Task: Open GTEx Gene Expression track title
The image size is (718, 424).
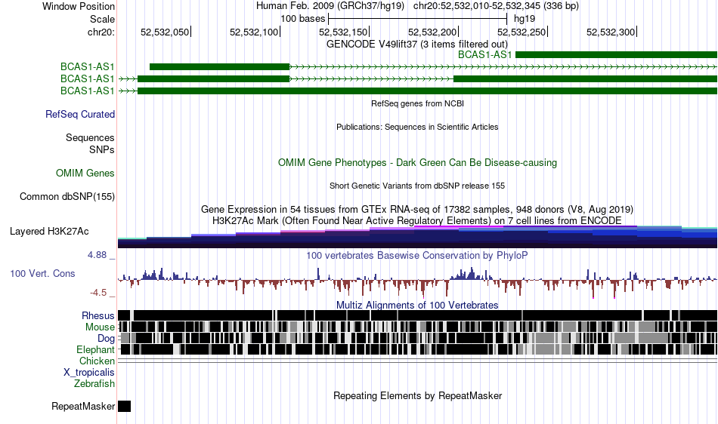Action: tap(417, 209)
